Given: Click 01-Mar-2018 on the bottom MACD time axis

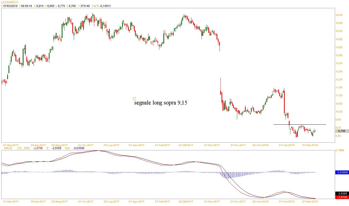Looking at the screenshot, I should click(310, 201).
